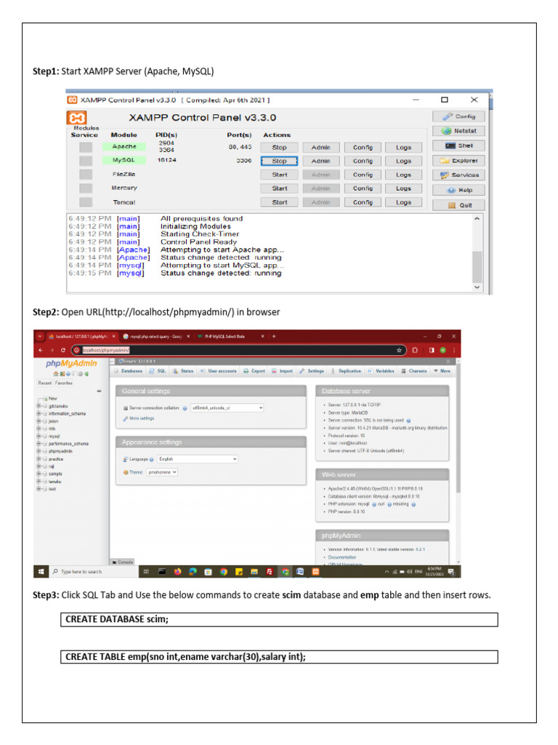Open the Import tab
Screen dimensions: 558x745
coord(283,371)
